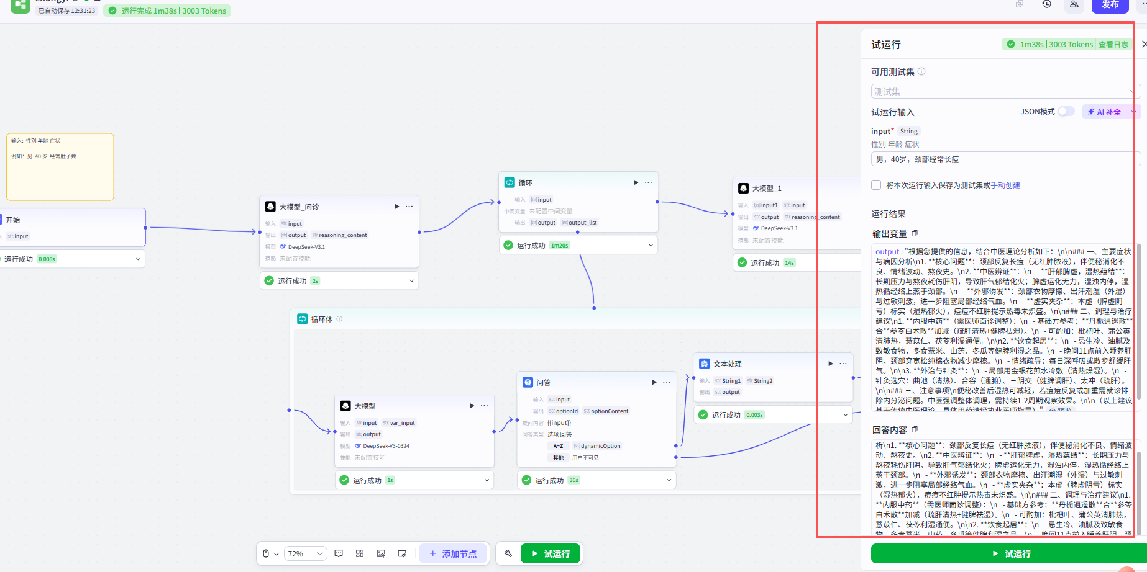This screenshot has width=1147, height=572.
Task: Toggle the JSON模式 switch
Action: (1066, 111)
